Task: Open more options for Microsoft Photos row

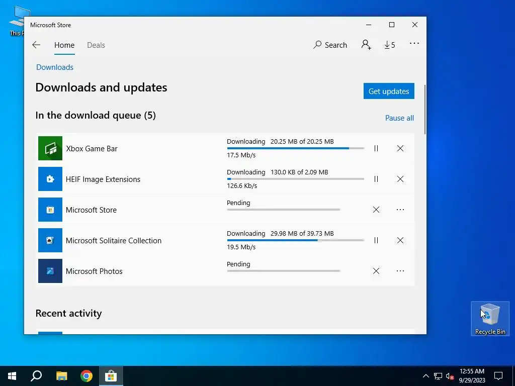Action: [400, 271]
